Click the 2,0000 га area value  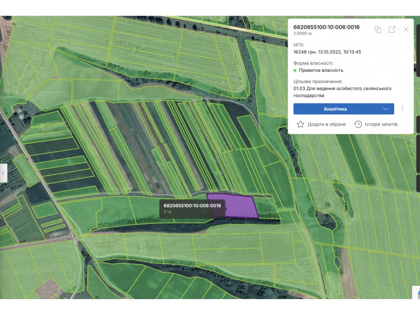pos(303,34)
